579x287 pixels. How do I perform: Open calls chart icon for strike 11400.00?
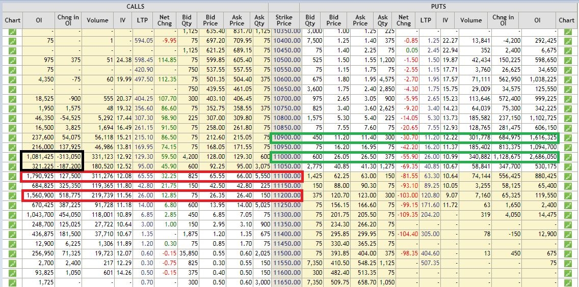point(13,234)
